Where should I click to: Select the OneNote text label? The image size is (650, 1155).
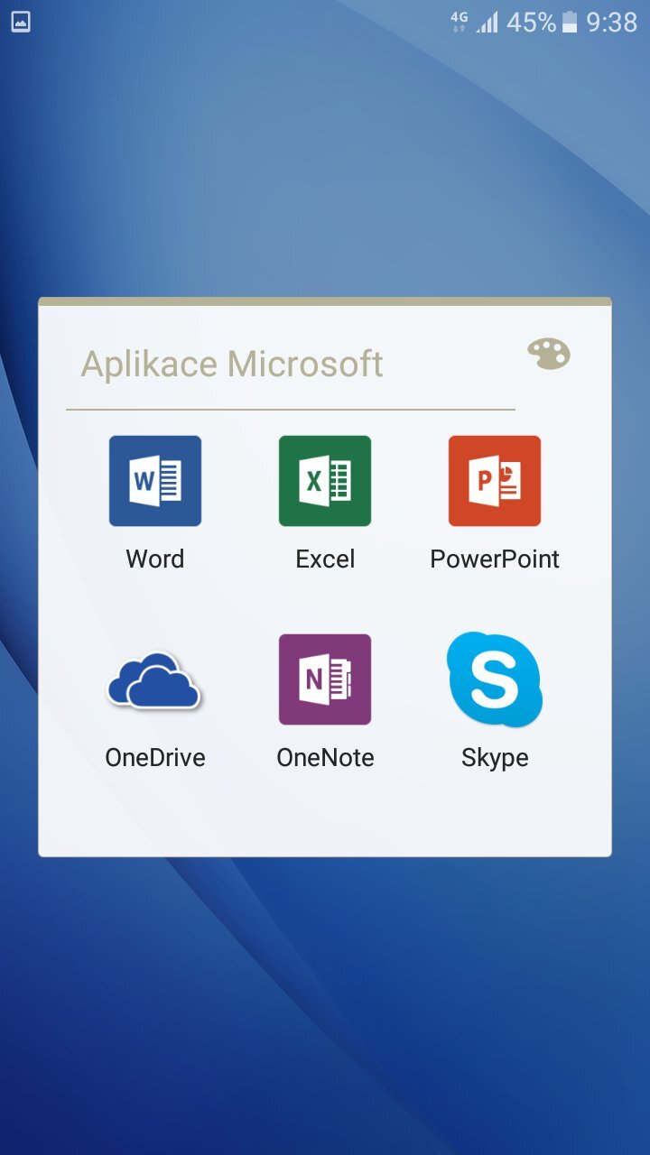tap(325, 758)
